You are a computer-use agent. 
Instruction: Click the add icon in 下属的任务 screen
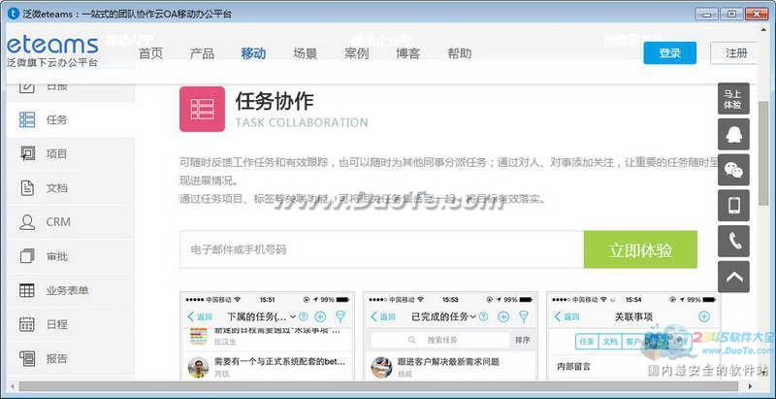click(320, 316)
